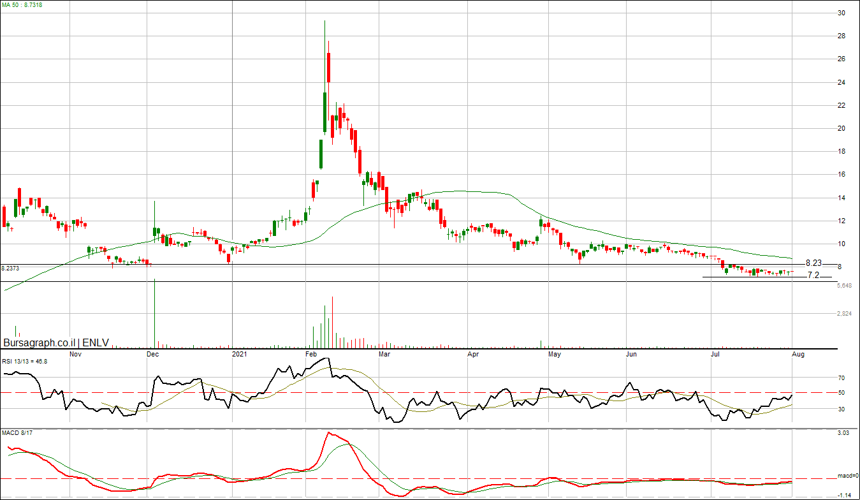Click the 26 price axis label
This screenshot has width=860, height=500.
coord(842,59)
